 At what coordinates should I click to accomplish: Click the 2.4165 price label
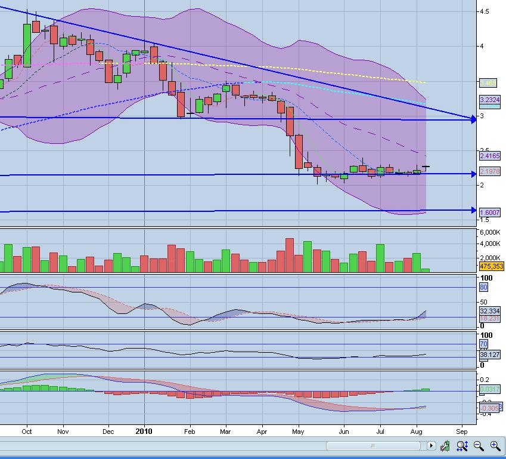(x=490, y=156)
